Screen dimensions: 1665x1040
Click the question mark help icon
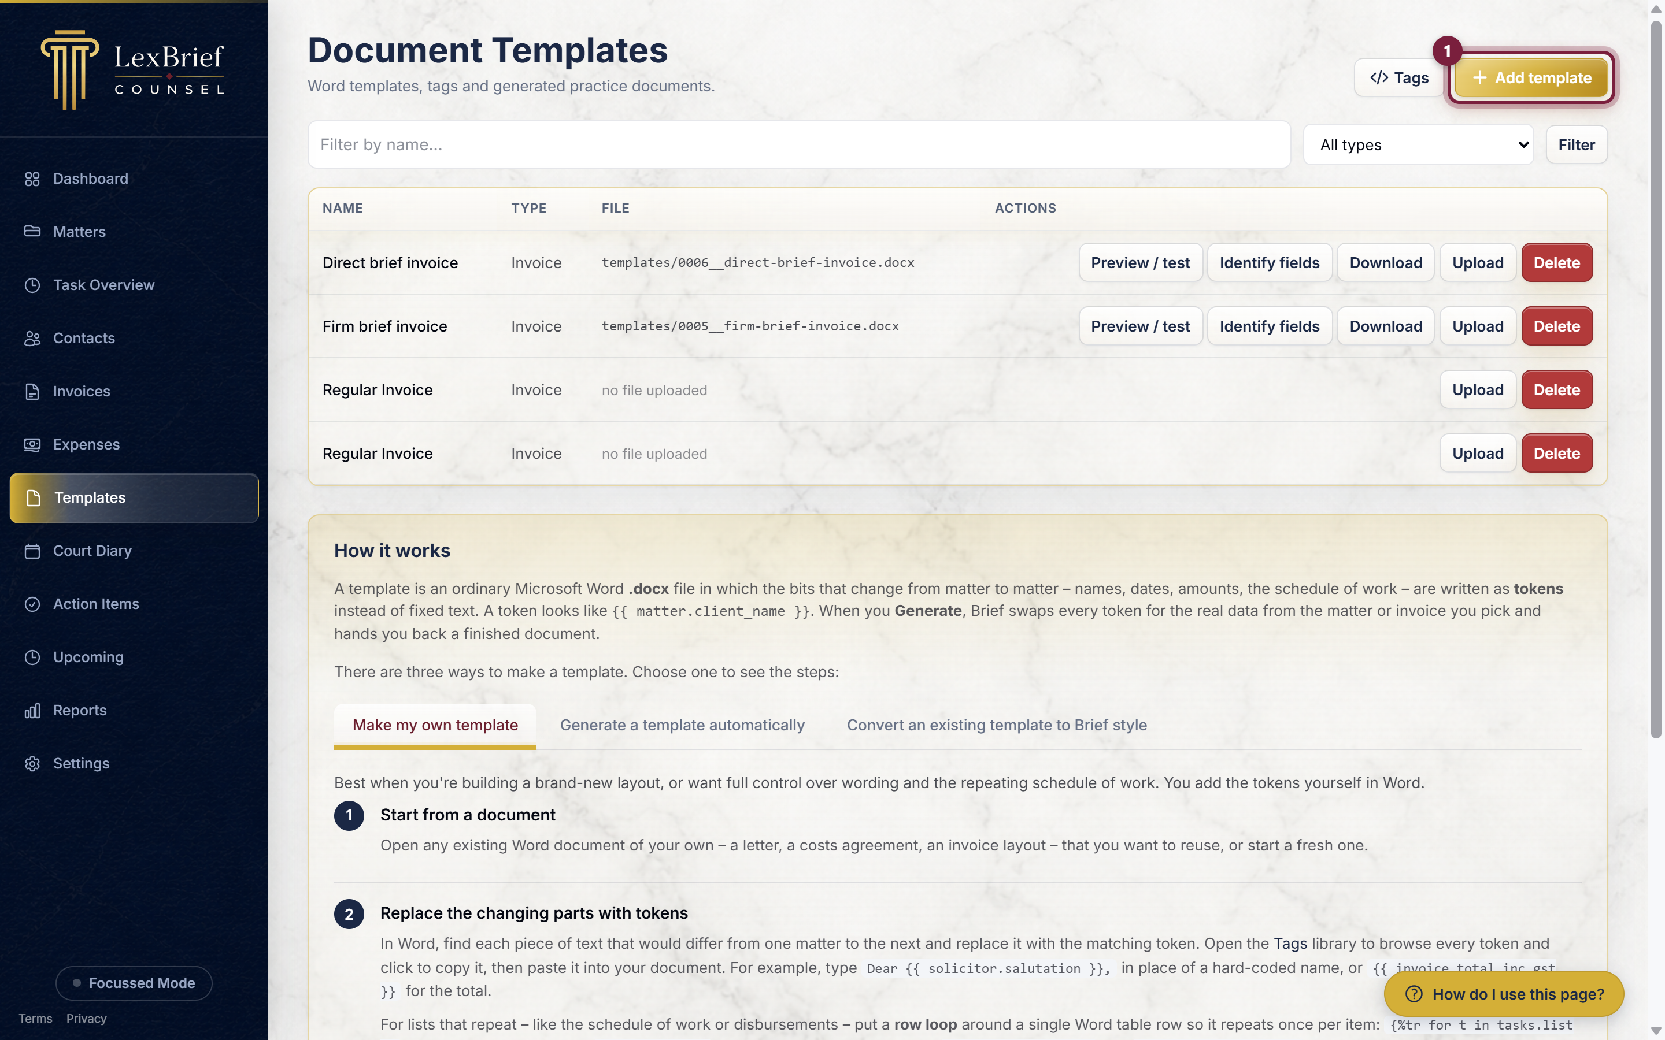[1414, 994]
